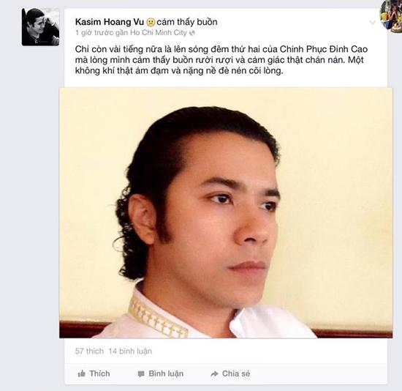Open the Kasim Hoang Vu profile name link
402x391 pixels.
point(110,22)
